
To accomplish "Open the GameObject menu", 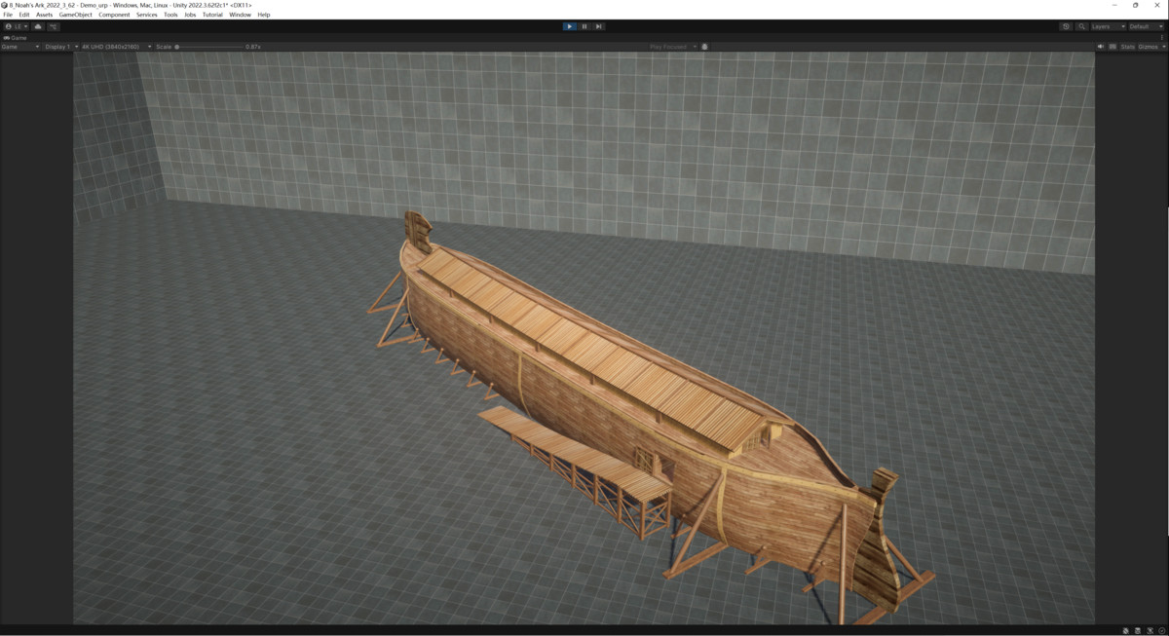I will 75,15.
